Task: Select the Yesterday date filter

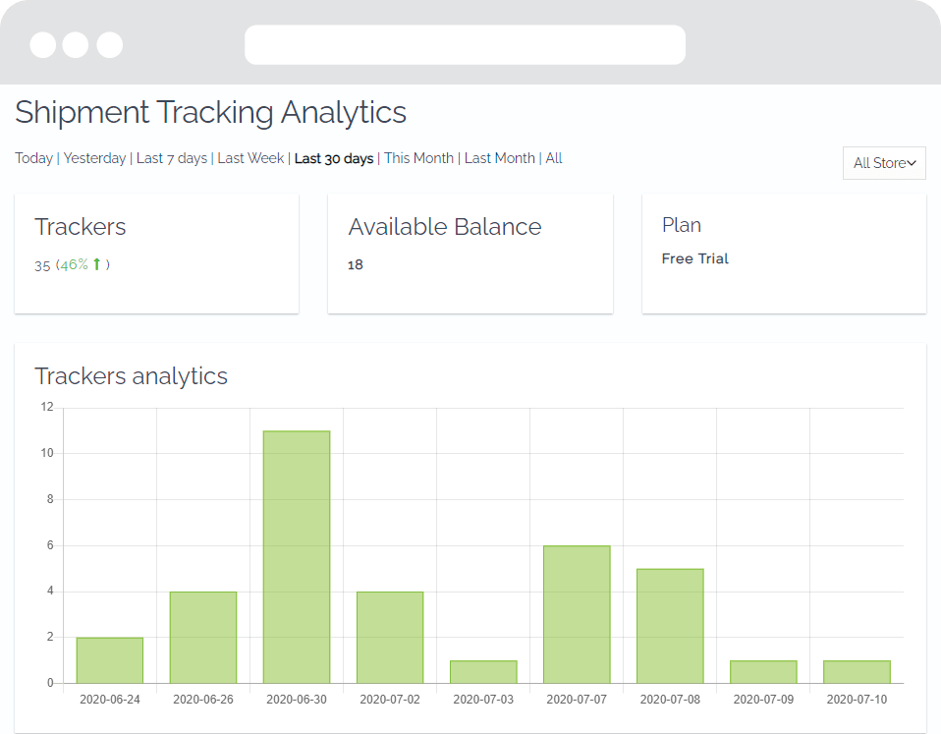Action: pyautogui.click(x=94, y=158)
